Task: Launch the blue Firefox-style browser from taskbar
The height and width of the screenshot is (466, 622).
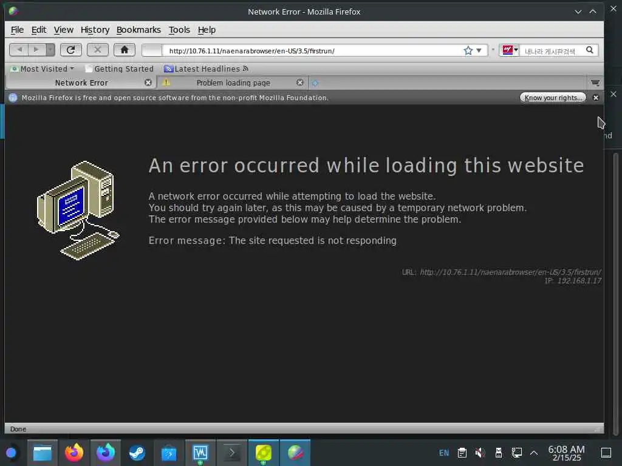Action: [x=106, y=453]
